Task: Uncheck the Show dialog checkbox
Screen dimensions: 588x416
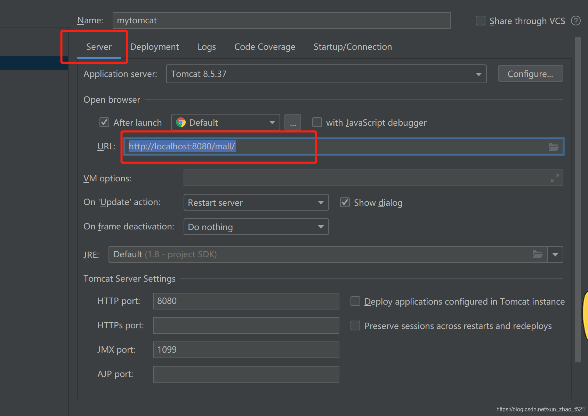Action: point(345,202)
